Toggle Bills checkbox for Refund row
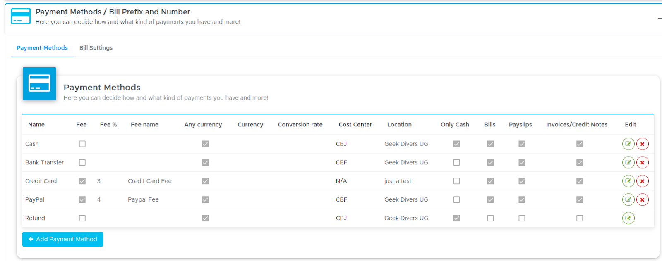This screenshot has height=261, width=662. coord(490,218)
